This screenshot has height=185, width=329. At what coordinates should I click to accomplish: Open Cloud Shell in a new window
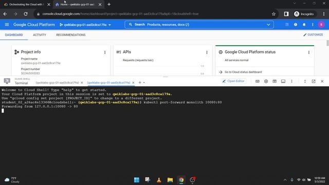(314, 81)
